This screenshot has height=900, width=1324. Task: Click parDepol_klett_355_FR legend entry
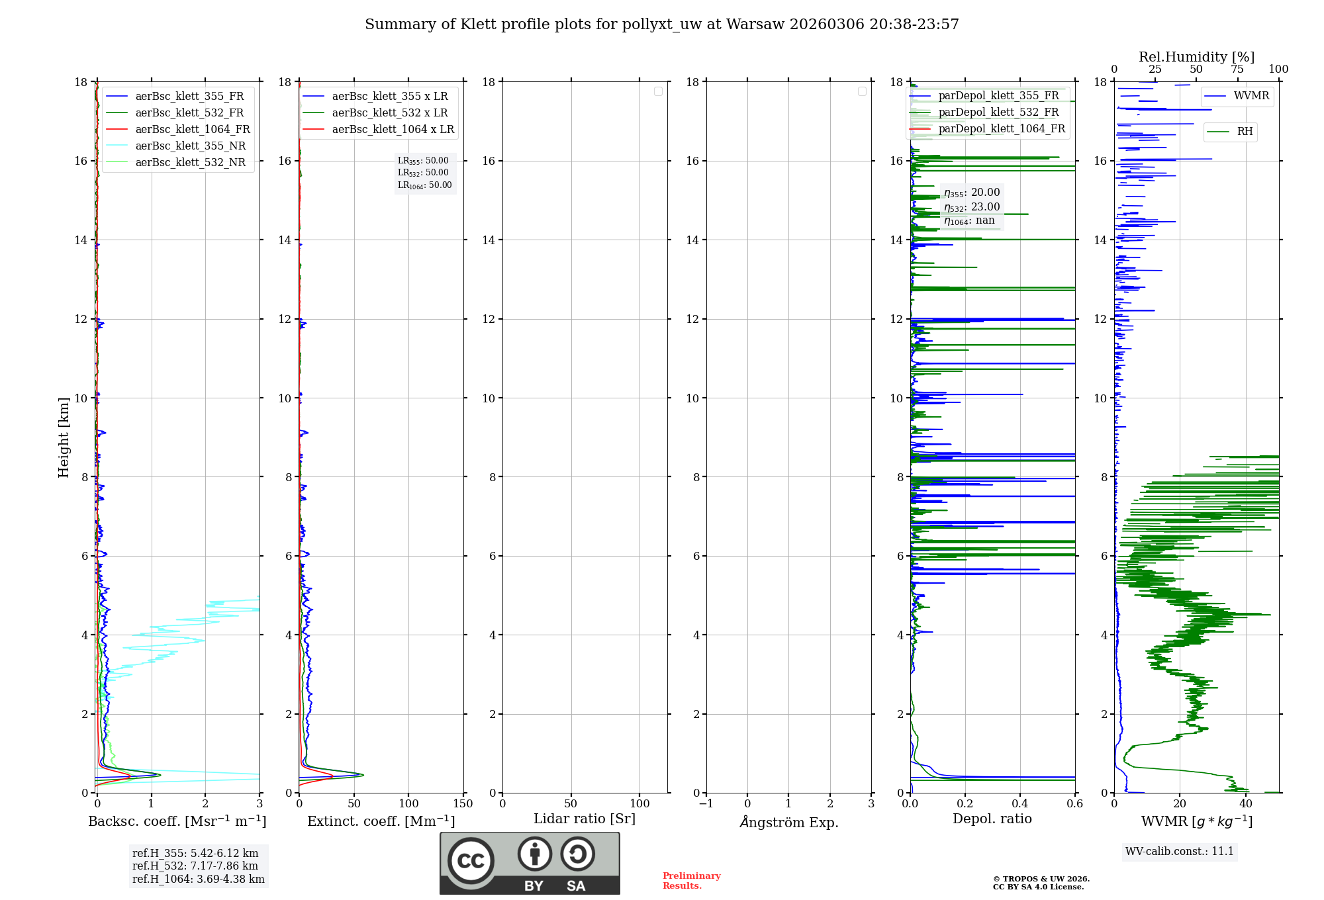click(x=998, y=96)
